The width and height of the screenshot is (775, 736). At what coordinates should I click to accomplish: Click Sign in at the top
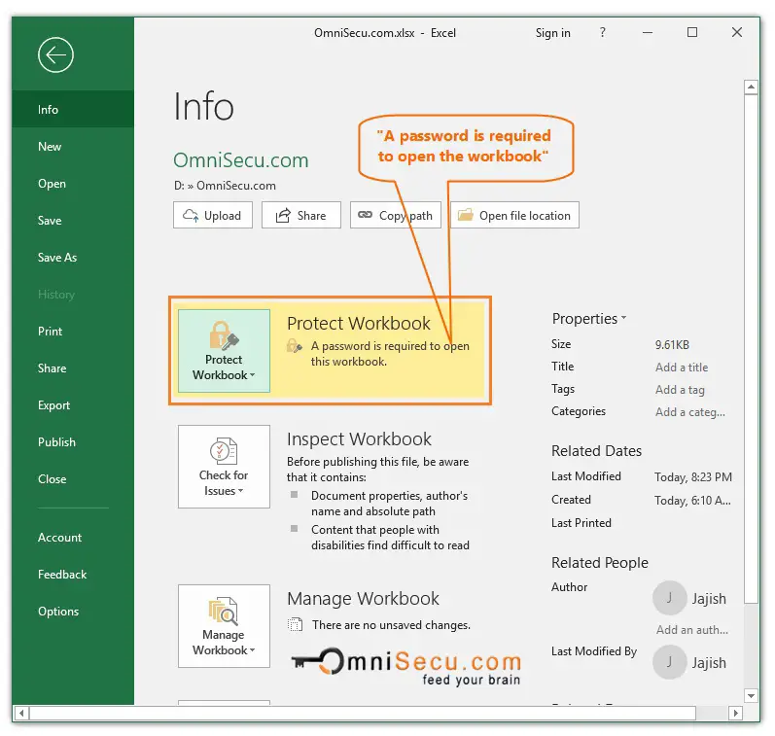552,33
